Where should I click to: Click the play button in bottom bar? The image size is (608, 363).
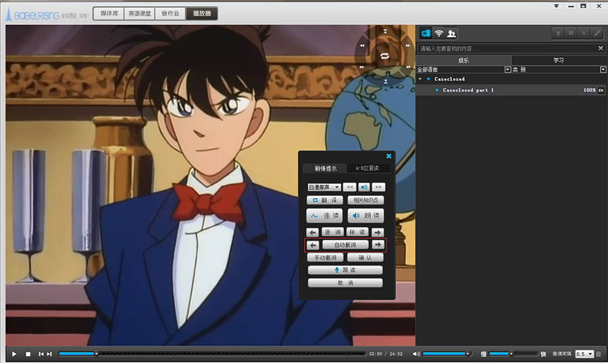click(14, 354)
